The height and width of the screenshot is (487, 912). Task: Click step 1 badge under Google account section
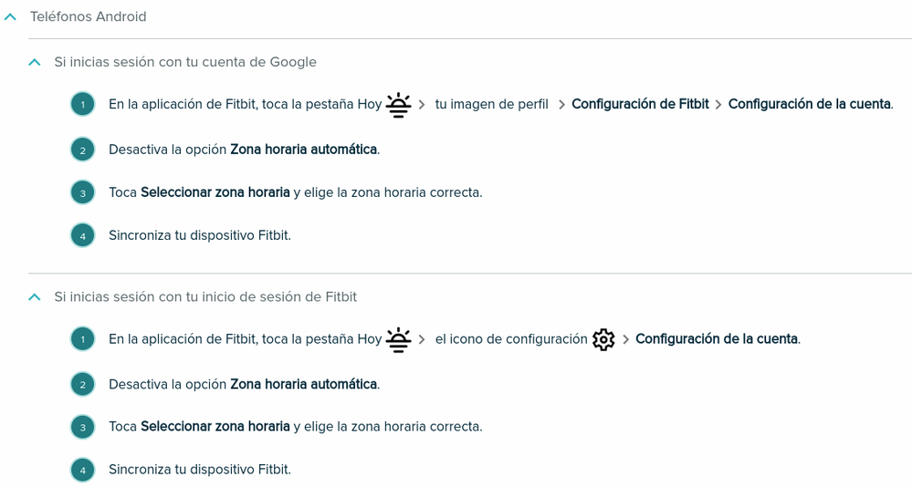[82, 105]
